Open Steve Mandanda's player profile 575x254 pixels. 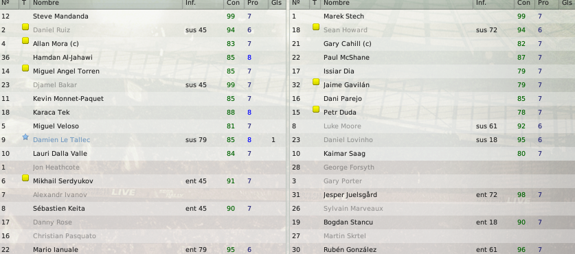60,16
